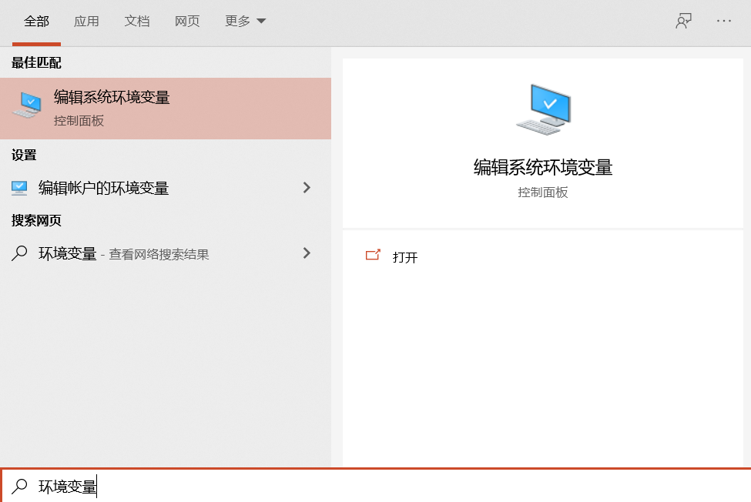Switch to the 应用 tab

click(x=86, y=21)
